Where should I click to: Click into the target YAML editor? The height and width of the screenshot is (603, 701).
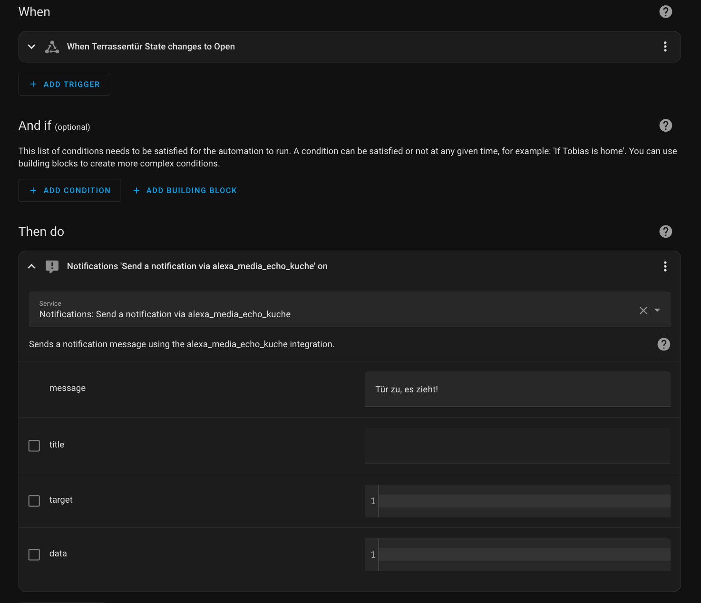click(523, 501)
